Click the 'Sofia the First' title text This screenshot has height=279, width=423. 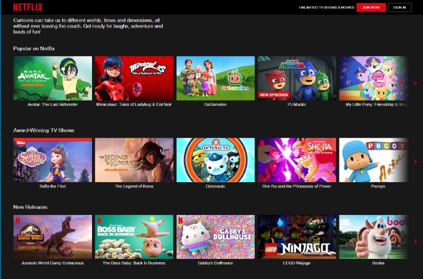[52, 186]
